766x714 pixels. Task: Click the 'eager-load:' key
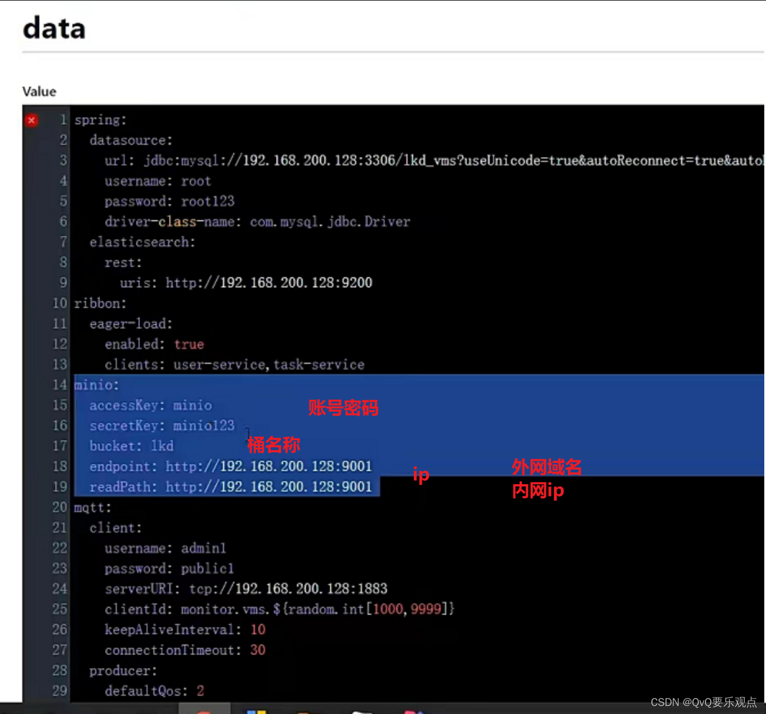131,324
